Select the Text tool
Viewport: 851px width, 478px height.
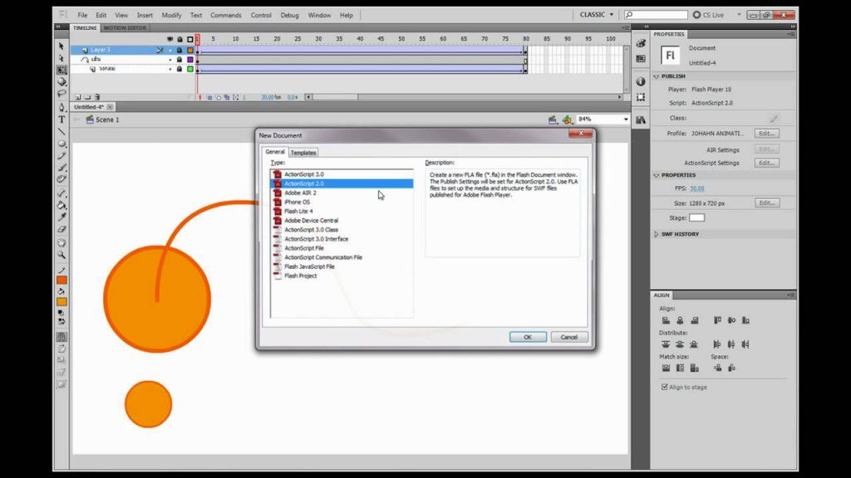61,119
